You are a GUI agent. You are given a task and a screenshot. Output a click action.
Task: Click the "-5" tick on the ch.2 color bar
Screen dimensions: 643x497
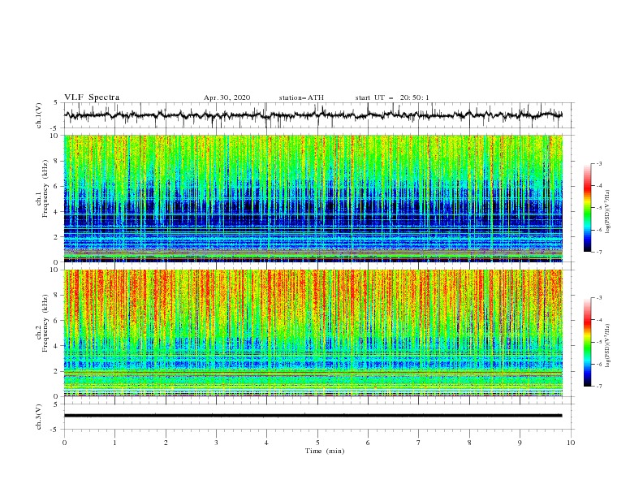[599, 342]
